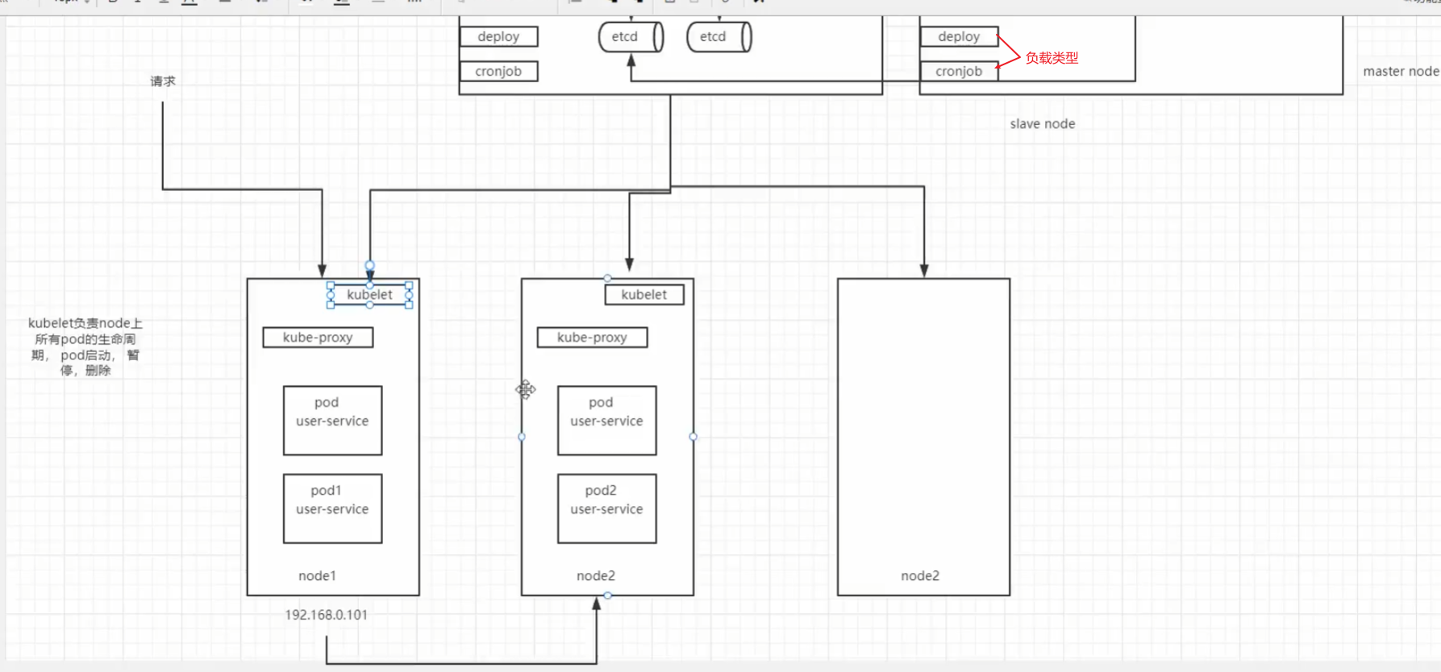Click the node2 label in the empty box

coord(920,575)
